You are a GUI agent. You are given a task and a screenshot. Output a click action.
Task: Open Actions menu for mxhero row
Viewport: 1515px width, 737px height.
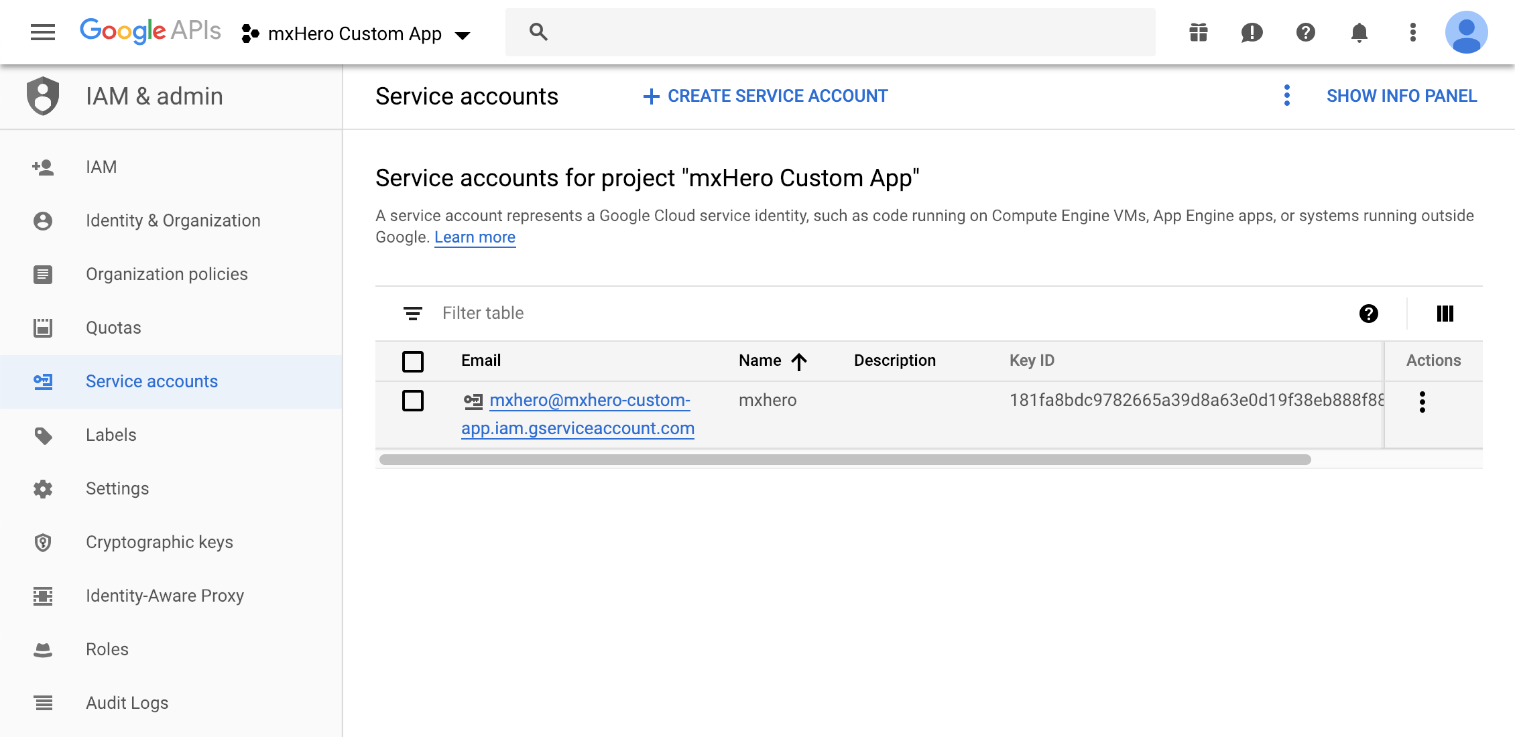coord(1422,402)
